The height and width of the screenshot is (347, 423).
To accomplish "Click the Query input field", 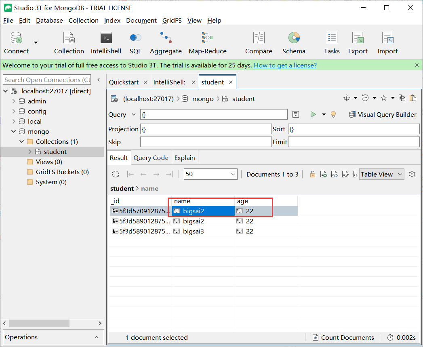I will point(214,114).
